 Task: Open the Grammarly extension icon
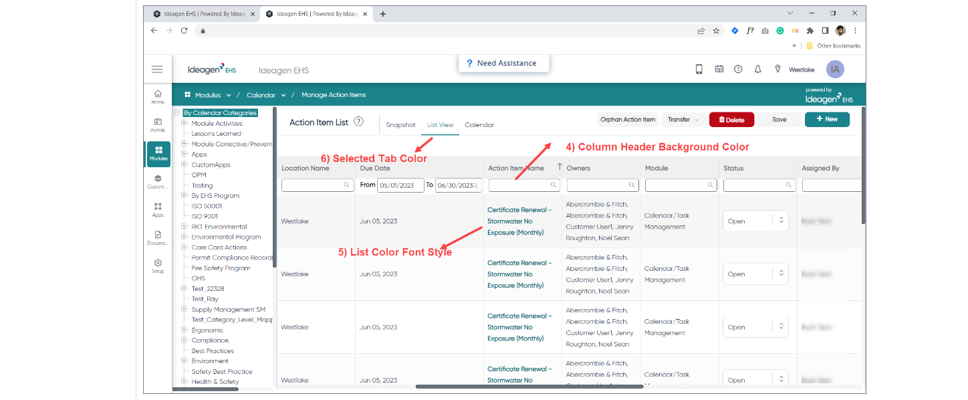coord(780,31)
